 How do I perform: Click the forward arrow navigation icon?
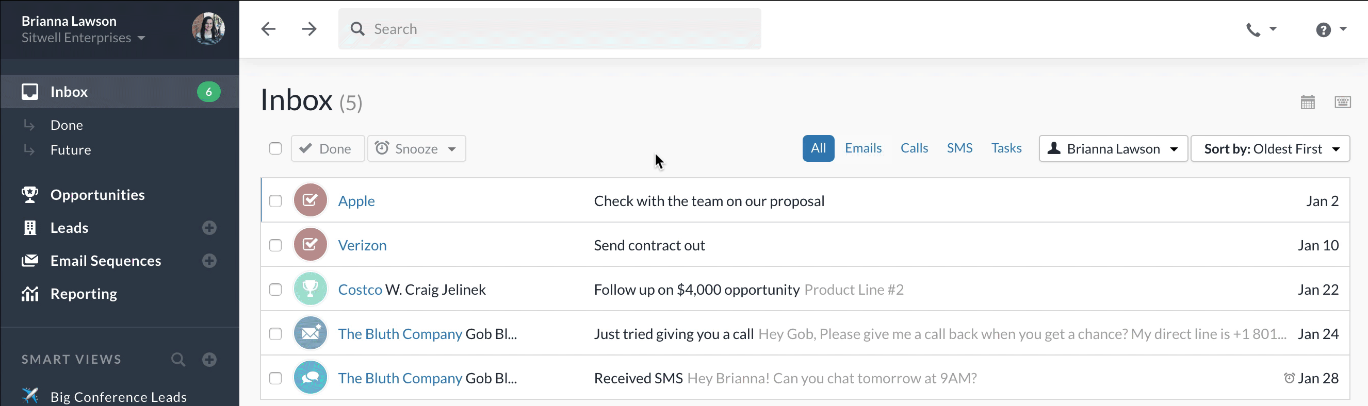pyautogui.click(x=309, y=29)
